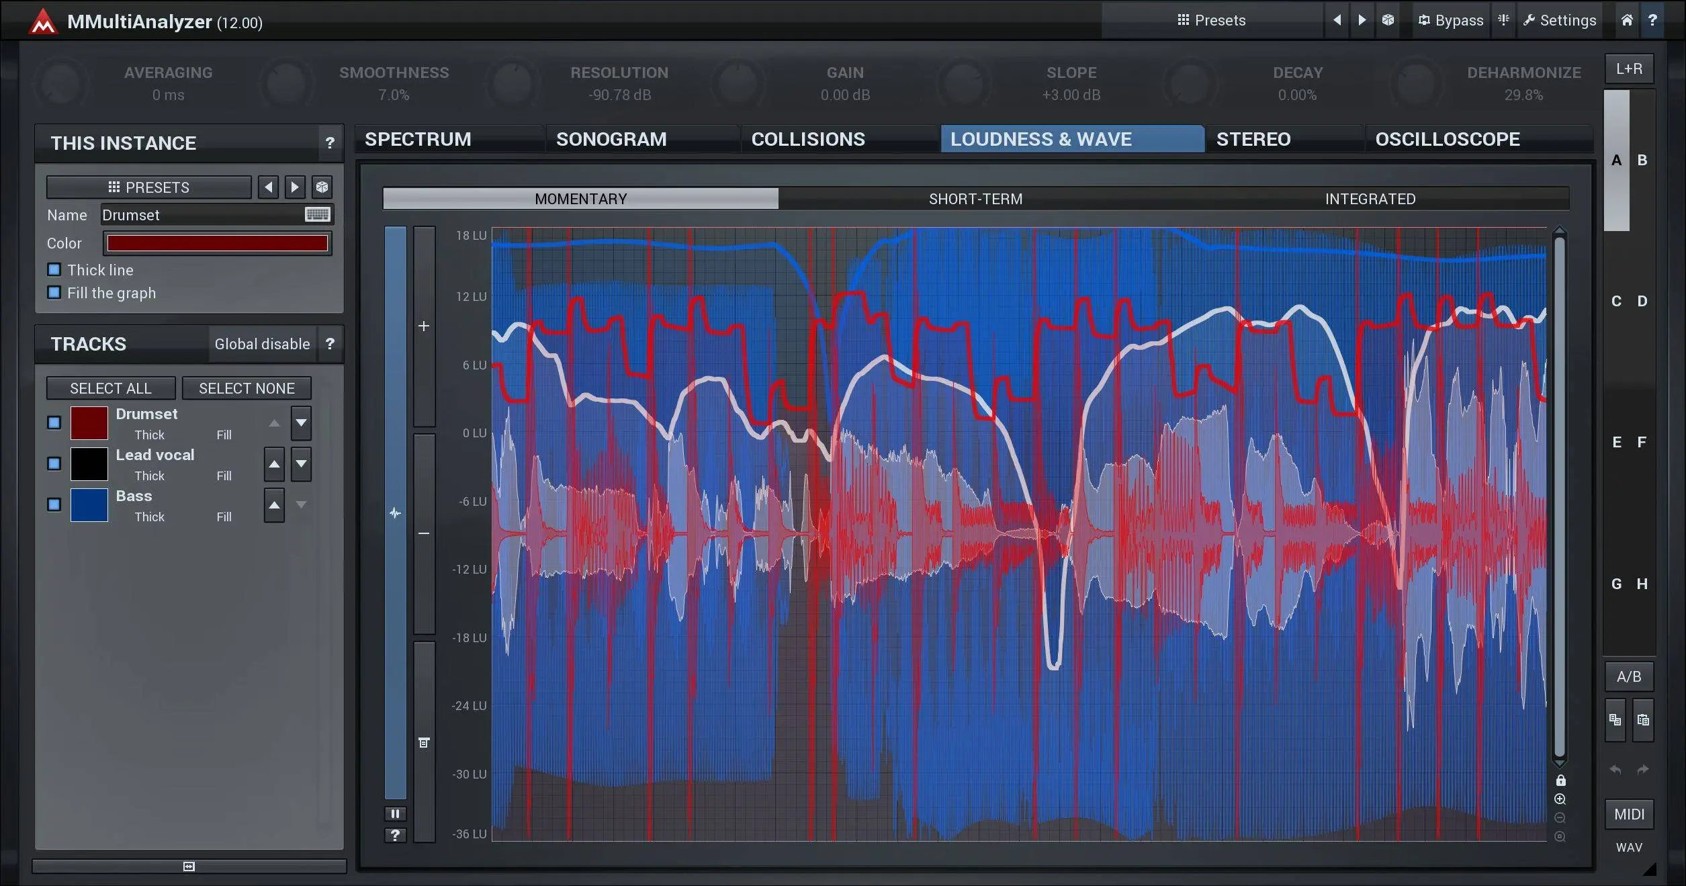Screen dimensions: 1686x886
Task: Click random preset dice in title bar
Action: tap(1388, 20)
